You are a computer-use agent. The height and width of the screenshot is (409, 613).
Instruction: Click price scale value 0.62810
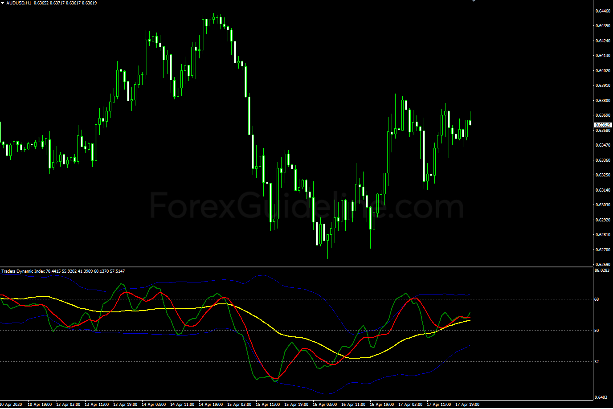click(603, 235)
